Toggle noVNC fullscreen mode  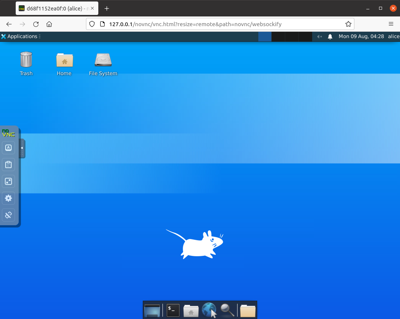pos(8,182)
